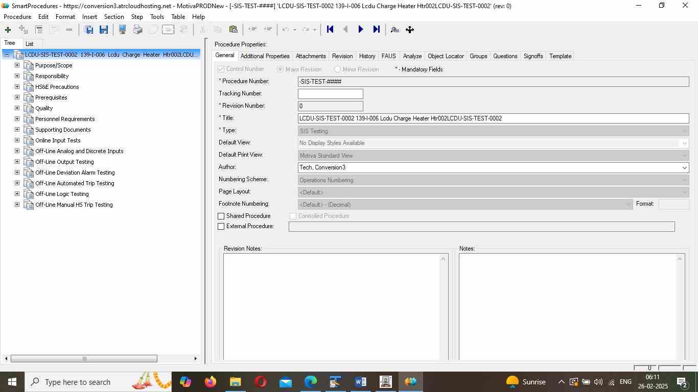Click the find search icon in toolbar
Viewport: 698px width, 392px height.
(394, 30)
